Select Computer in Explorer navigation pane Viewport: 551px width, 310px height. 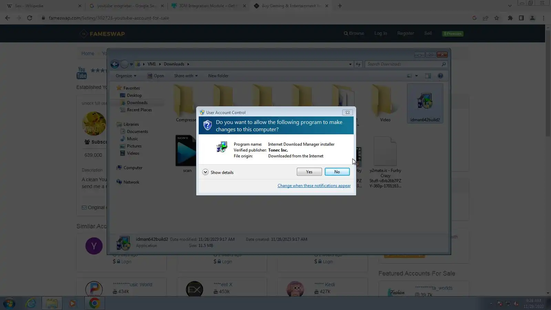[129, 168]
